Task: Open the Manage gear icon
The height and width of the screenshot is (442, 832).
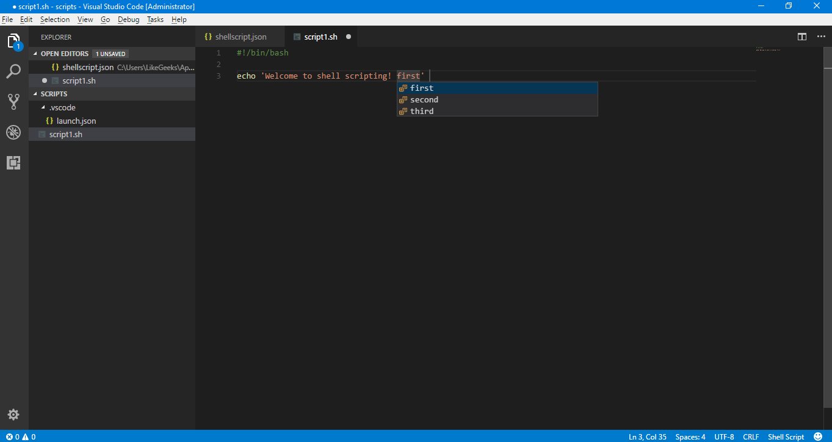Action: point(13,415)
